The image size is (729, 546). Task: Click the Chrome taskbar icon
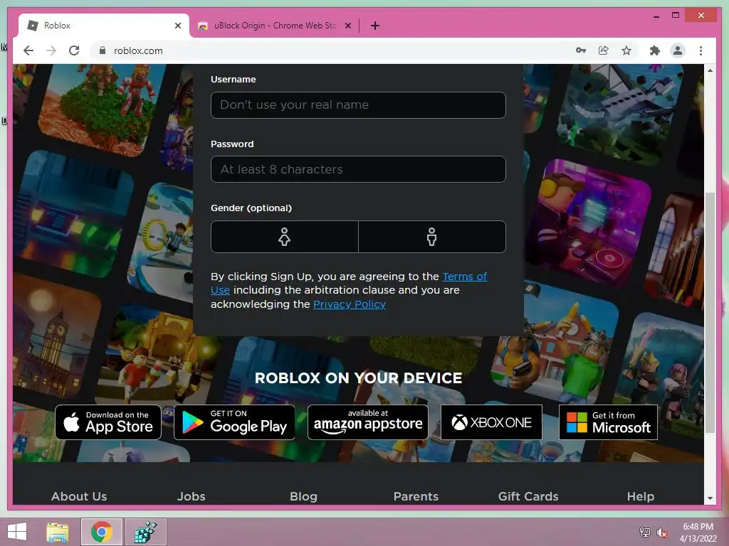(102, 532)
